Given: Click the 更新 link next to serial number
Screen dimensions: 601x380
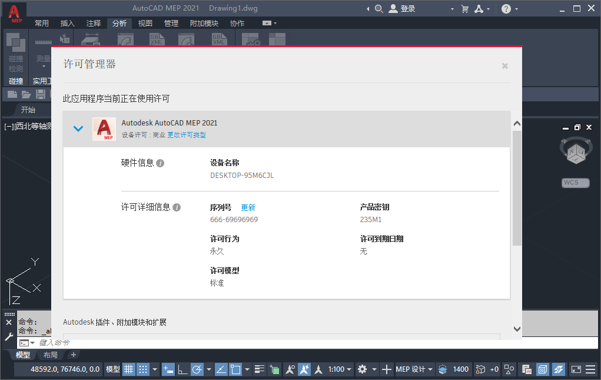Looking at the screenshot, I should (x=248, y=207).
